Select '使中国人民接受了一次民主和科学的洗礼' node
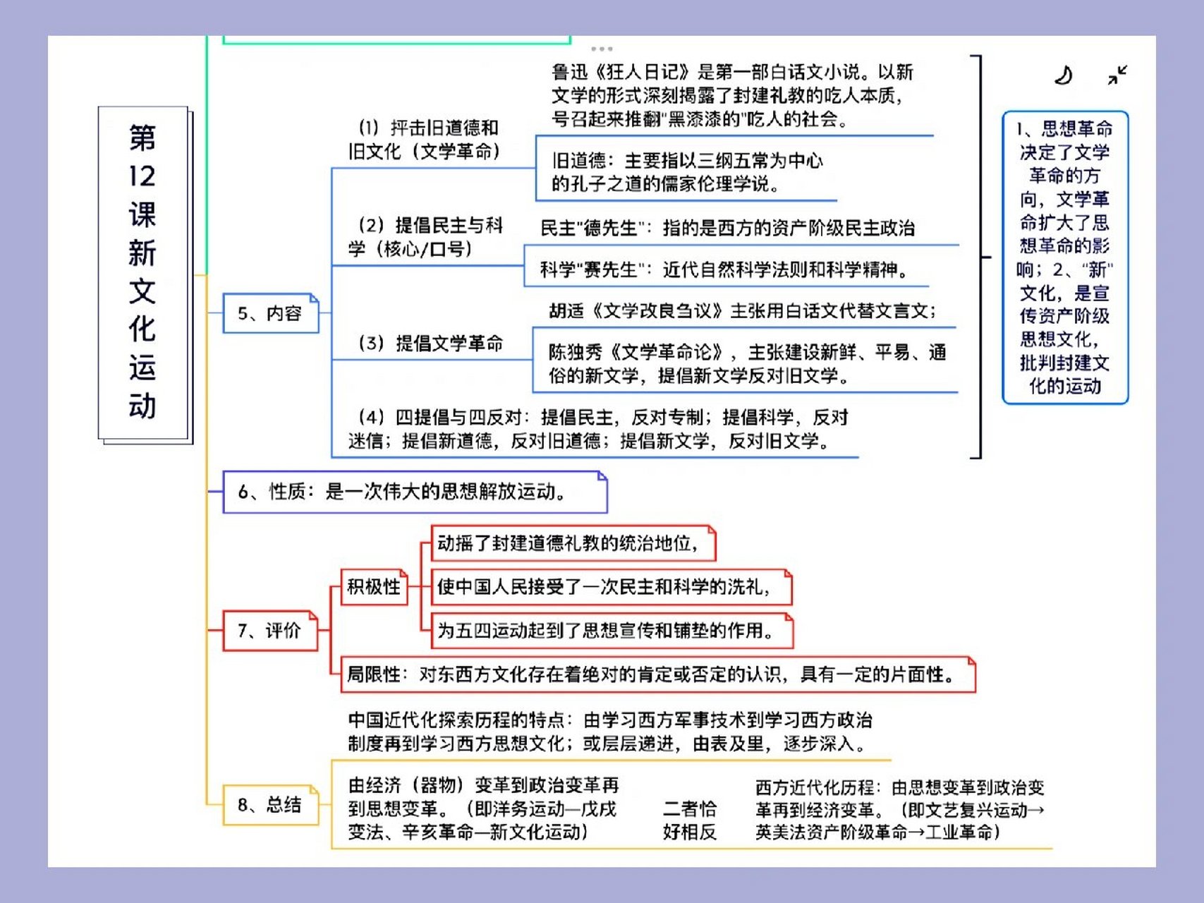The image size is (1204, 903). pos(611,587)
